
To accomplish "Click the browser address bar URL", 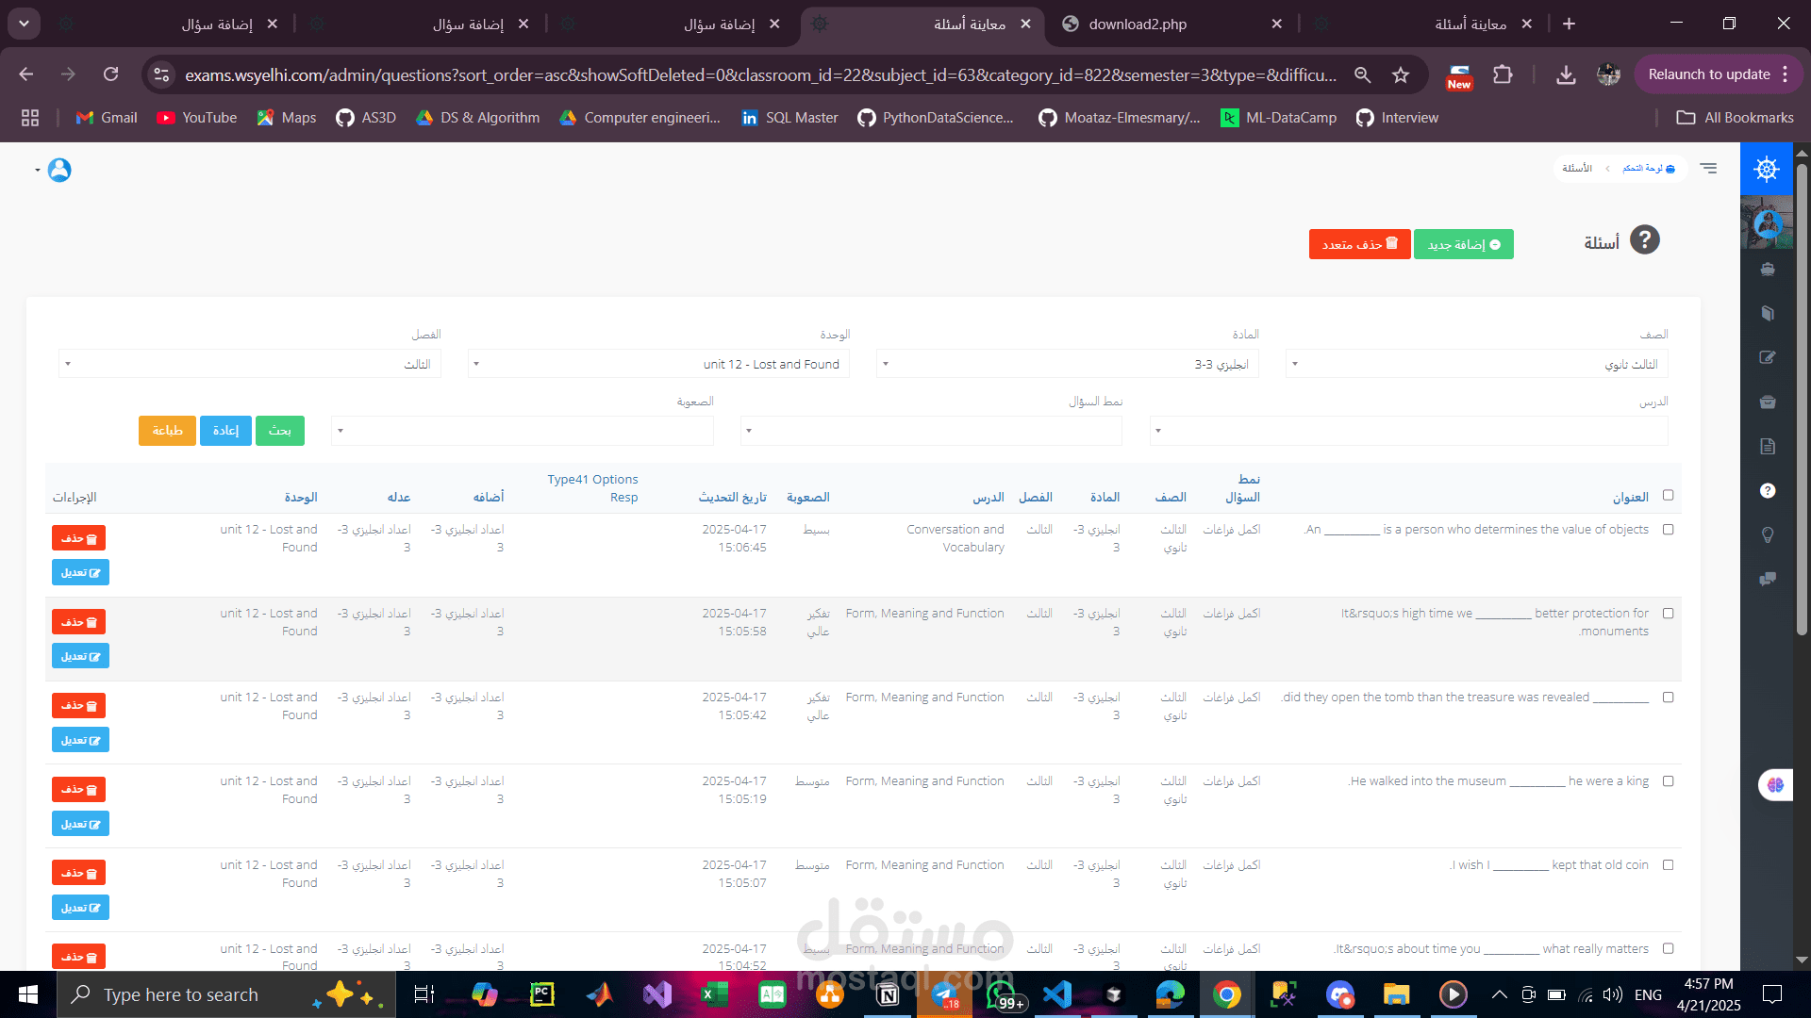I will click(x=759, y=74).
